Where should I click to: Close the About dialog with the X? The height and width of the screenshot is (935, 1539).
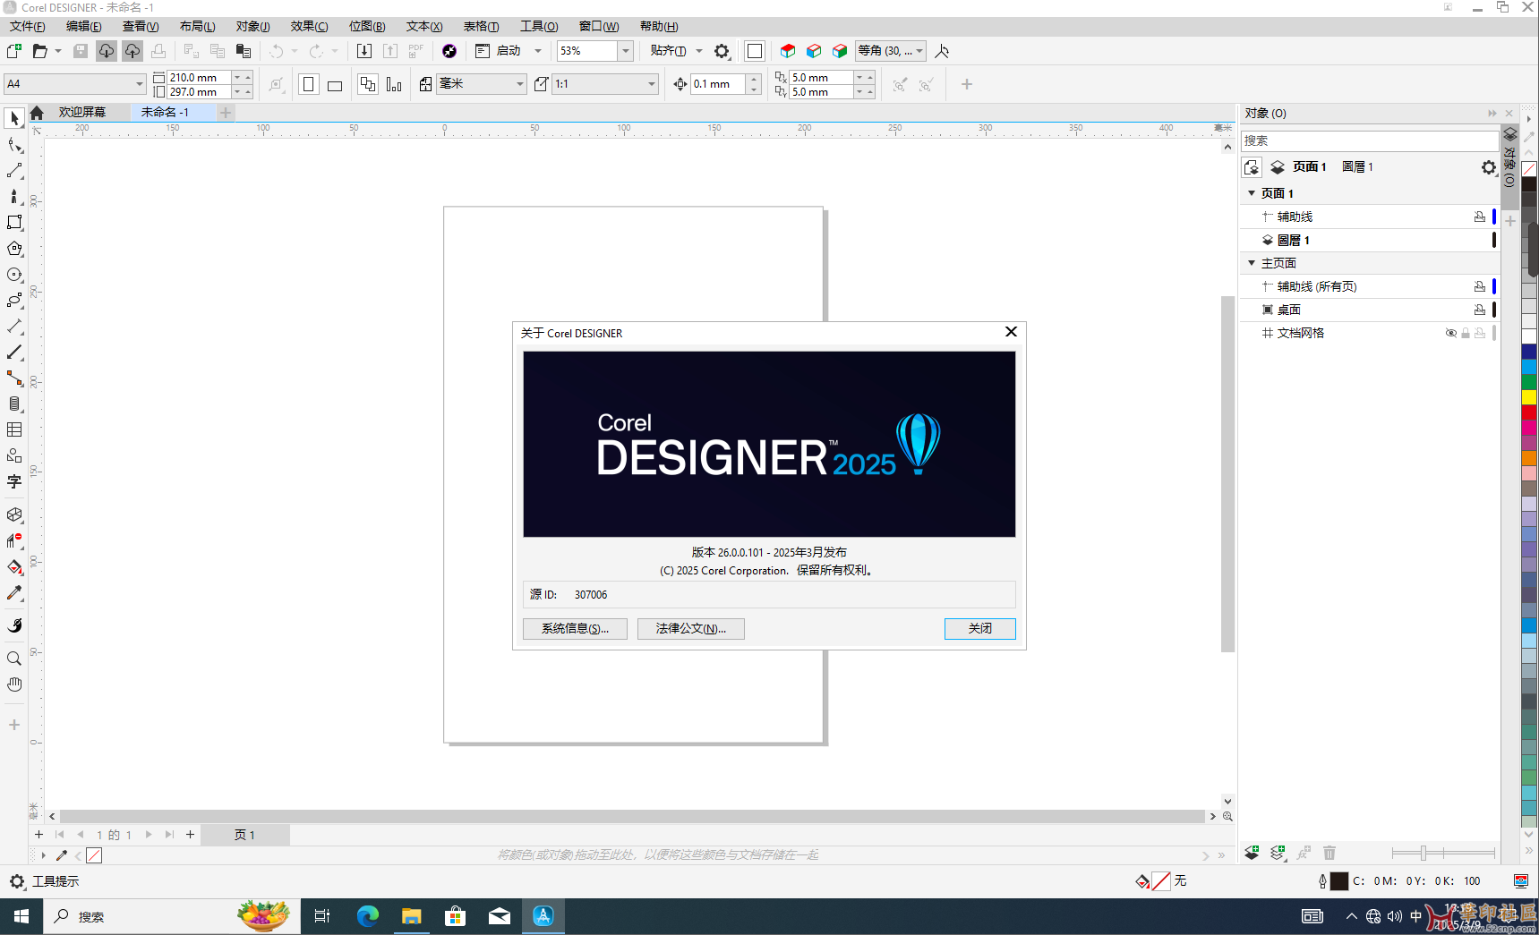point(1011,332)
